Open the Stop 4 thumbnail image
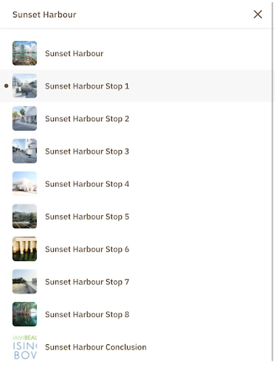Image resolution: width=275 pixels, height=367 pixels. click(x=24, y=184)
